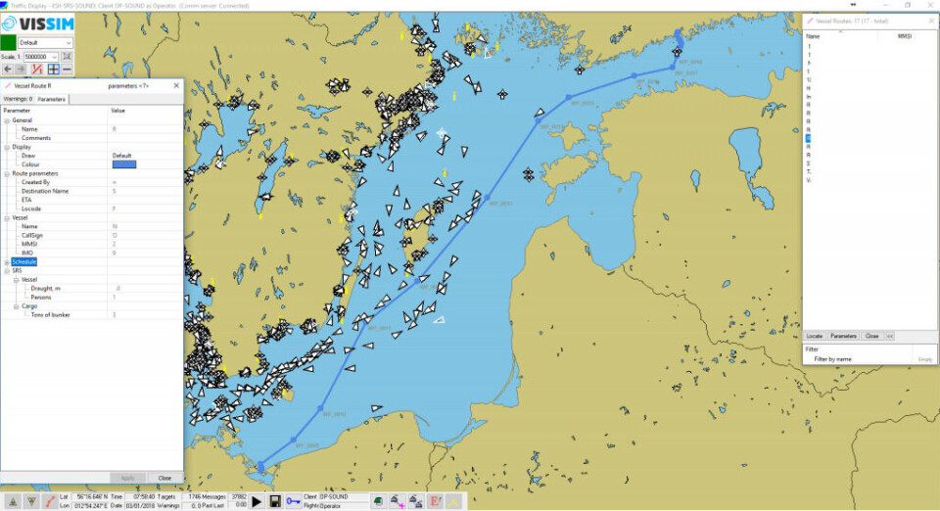940x511 pixels.
Task: Click the Destination Name parameter row
Action: point(92,191)
